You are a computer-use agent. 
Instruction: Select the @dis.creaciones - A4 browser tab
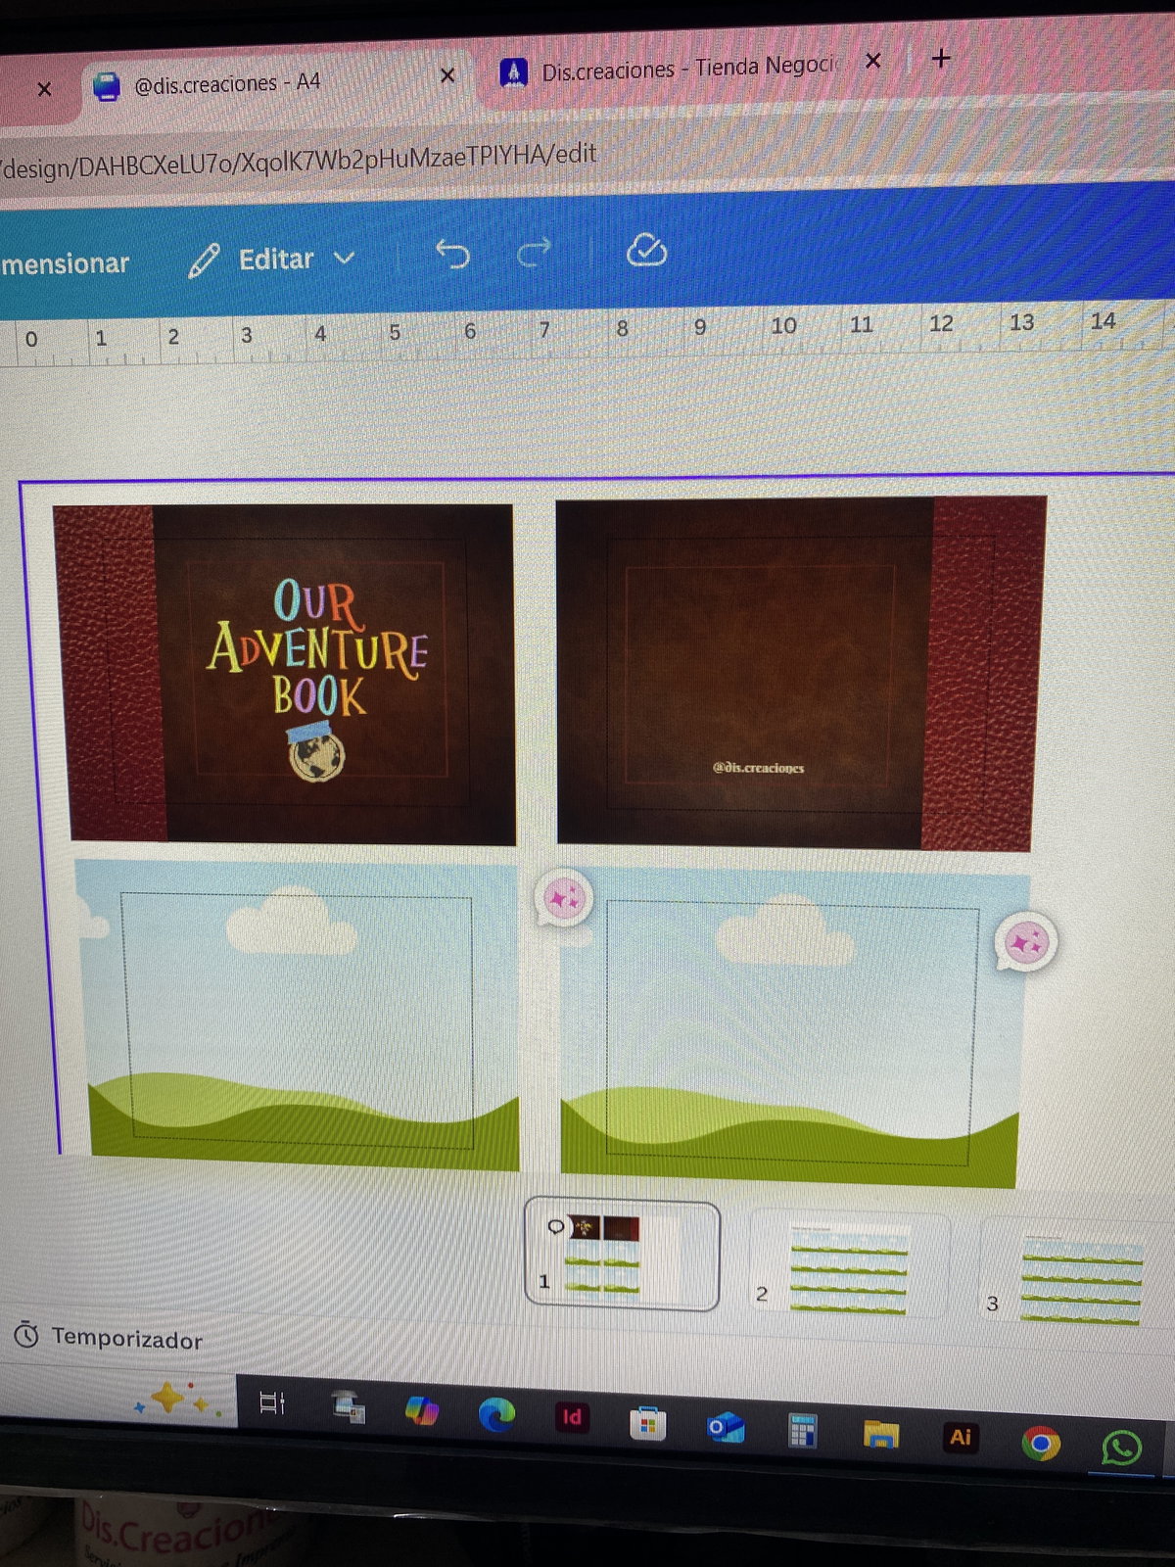pyautogui.click(x=225, y=84)
